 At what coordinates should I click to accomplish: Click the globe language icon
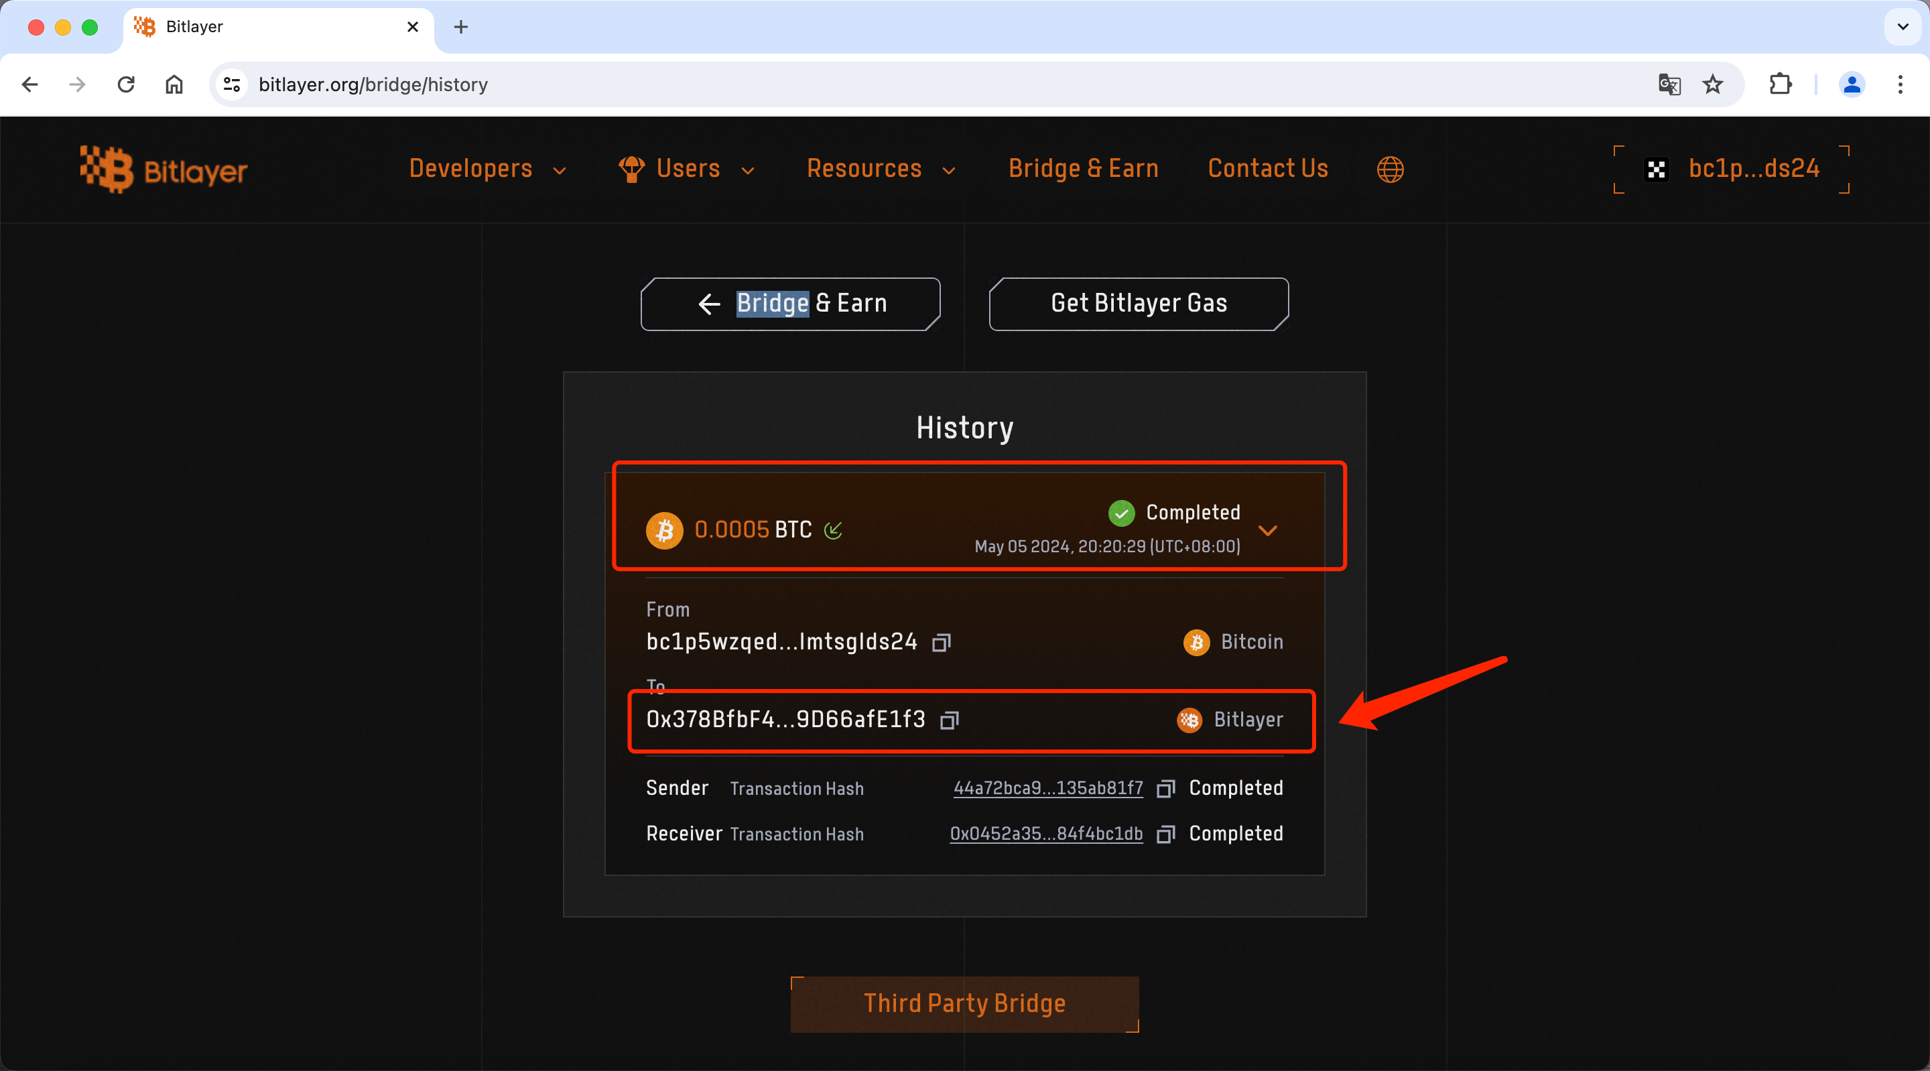1390,170
